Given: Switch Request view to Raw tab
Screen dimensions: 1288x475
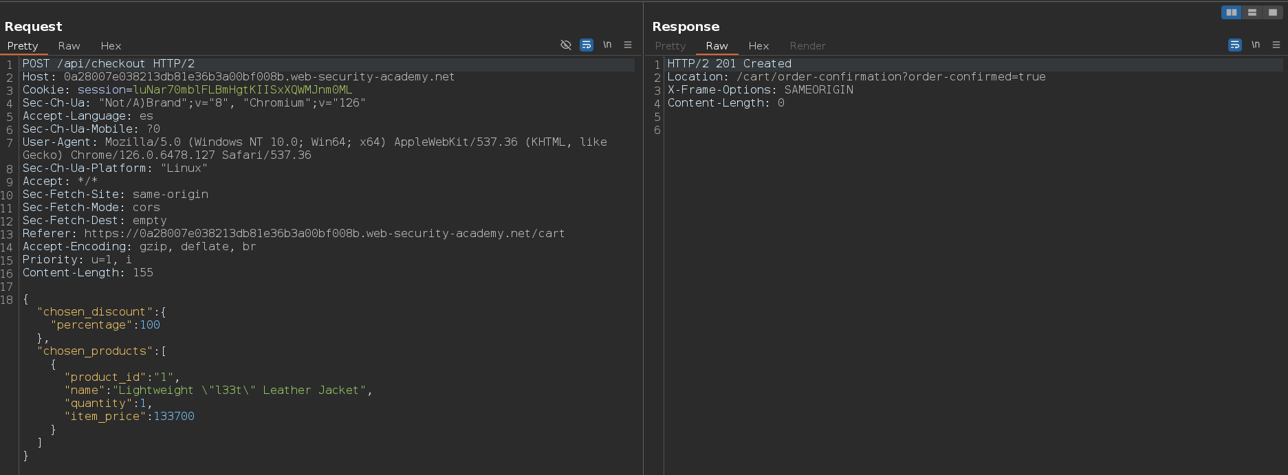Looking at the screenshot, I should pyautogui.click(x=69, y=46).
